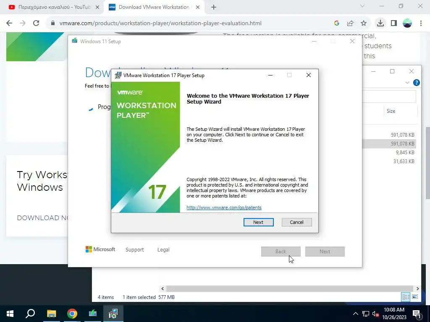Screen dimensions: 430x322
Task: Close the VMware Workstation 17 Player Setup dialog
Action: click(309, 75)
